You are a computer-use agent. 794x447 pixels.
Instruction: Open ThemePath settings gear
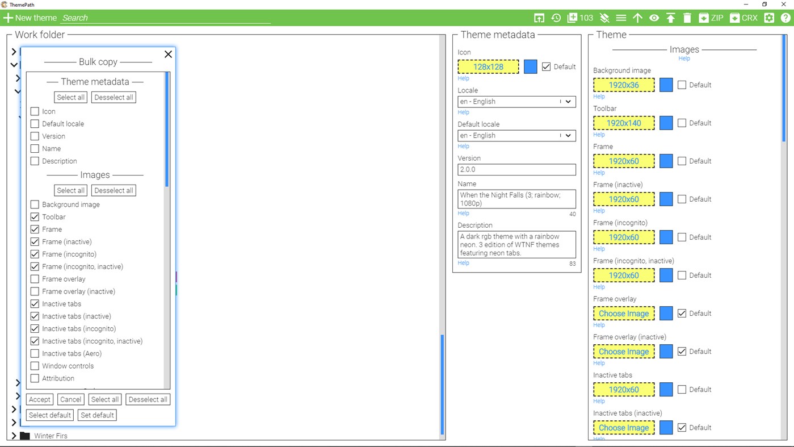pos(768,18)
